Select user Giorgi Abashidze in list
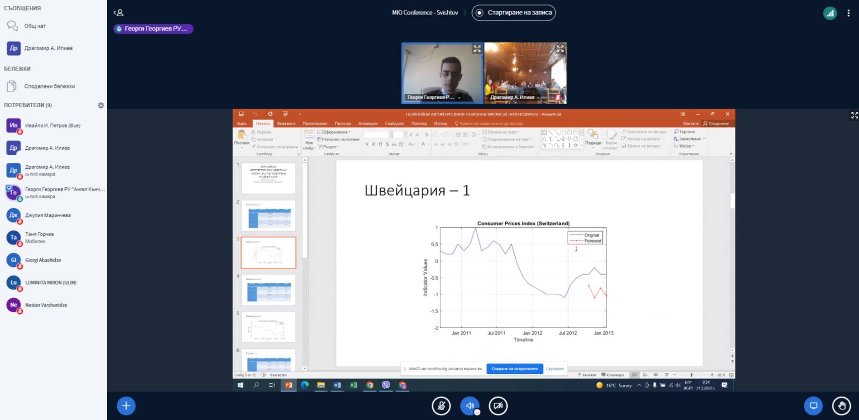This screenshot has height=420, width=859. [x=43, y=260]
